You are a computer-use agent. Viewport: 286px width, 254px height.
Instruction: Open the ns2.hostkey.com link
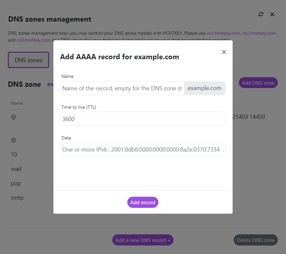point(259,33)
